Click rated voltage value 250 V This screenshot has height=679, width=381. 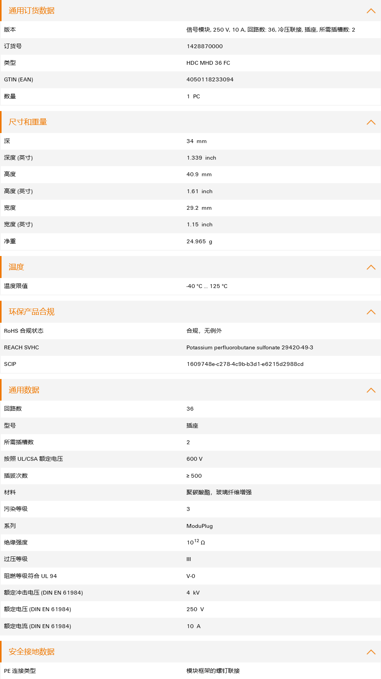[x=195, y=609]
